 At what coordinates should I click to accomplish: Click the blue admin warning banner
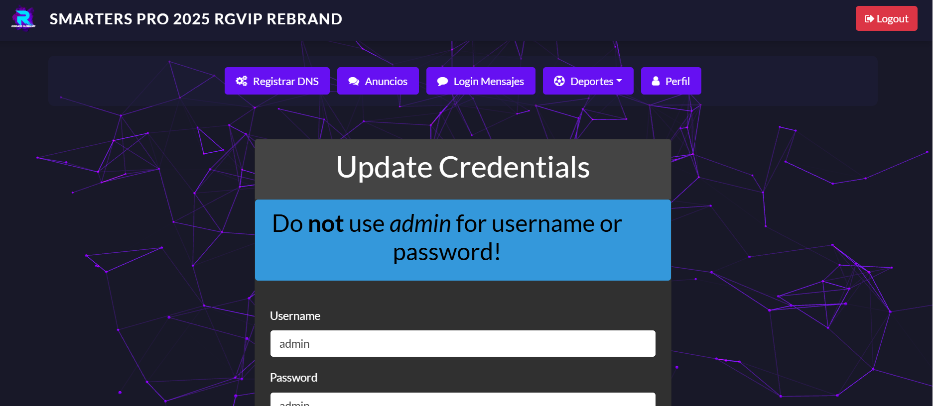[x=463, y=240]
